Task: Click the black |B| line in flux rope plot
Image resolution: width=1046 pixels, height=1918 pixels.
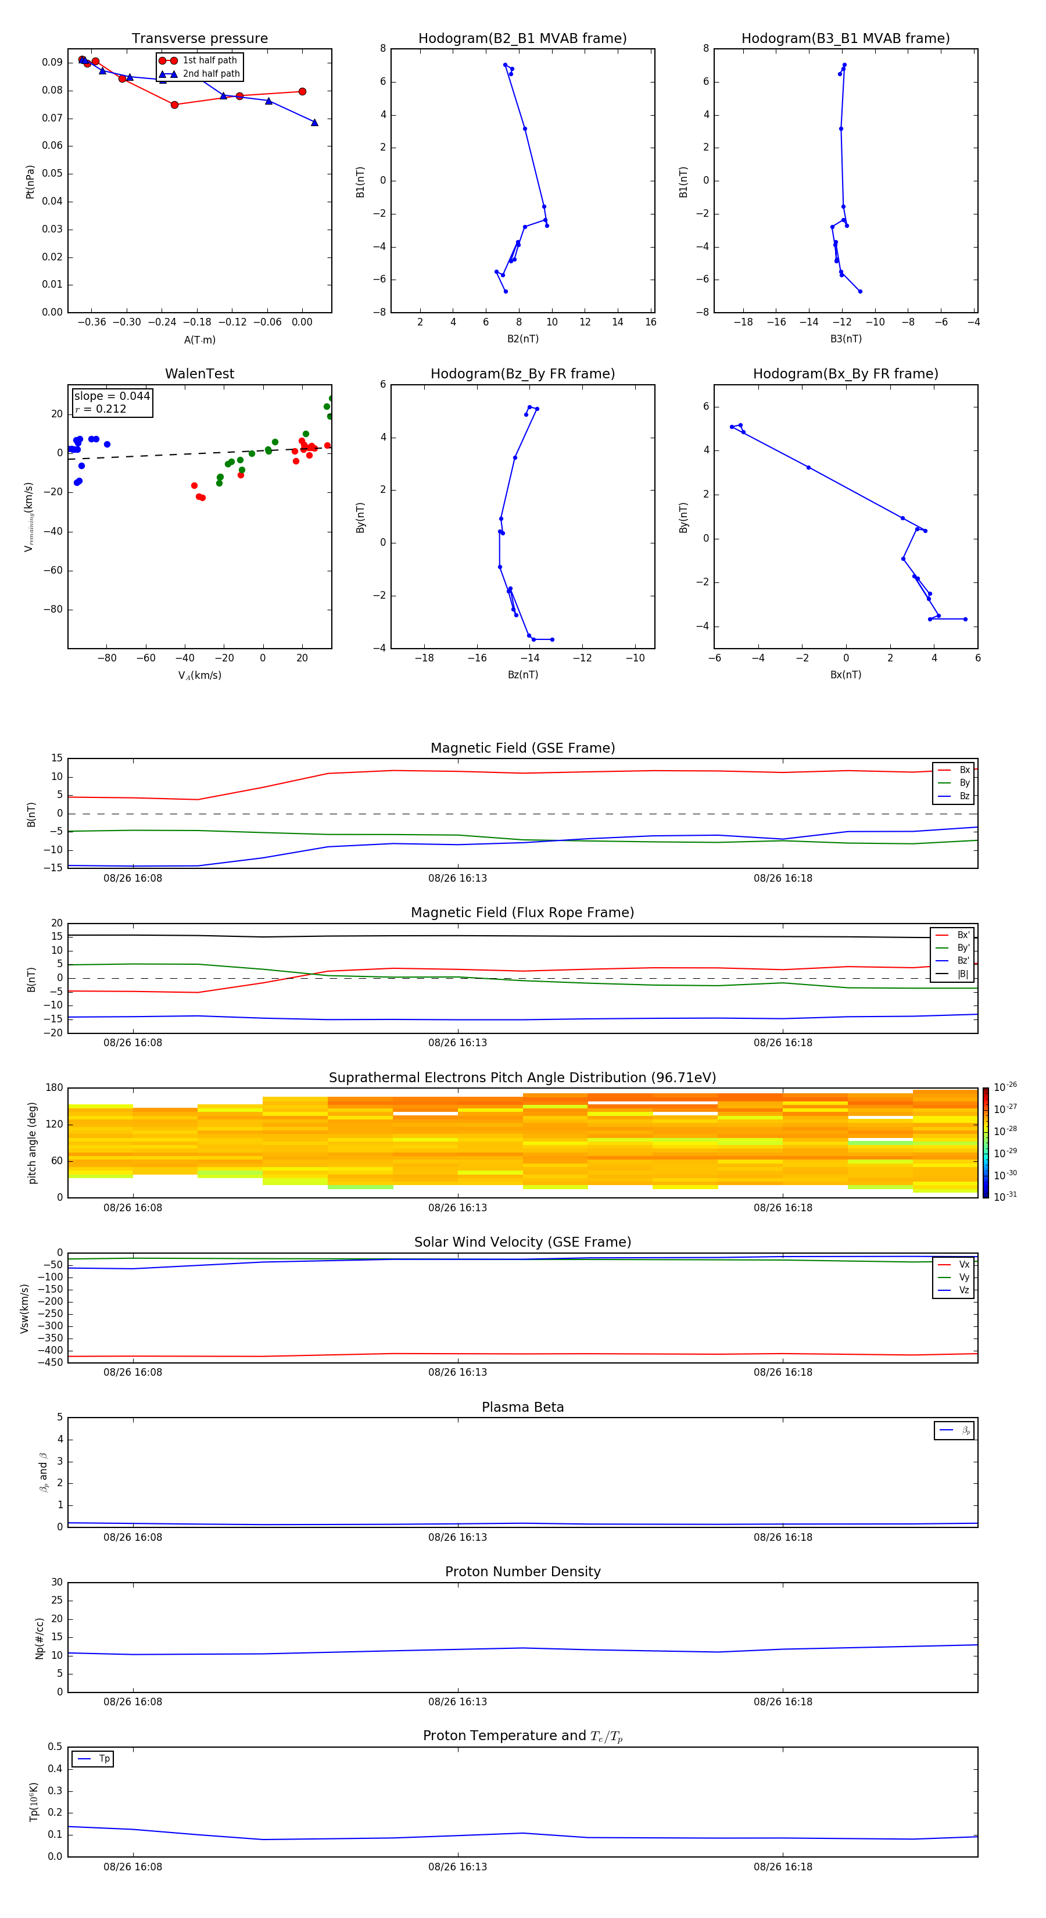Action: click(x=522, y=936)
